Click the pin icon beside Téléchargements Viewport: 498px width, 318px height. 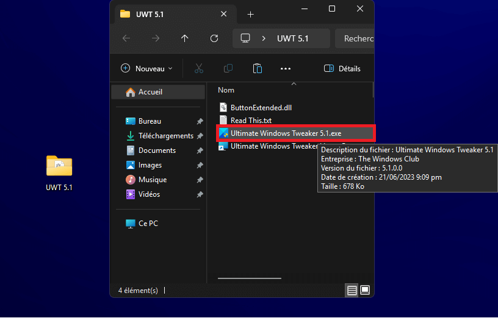200,136
